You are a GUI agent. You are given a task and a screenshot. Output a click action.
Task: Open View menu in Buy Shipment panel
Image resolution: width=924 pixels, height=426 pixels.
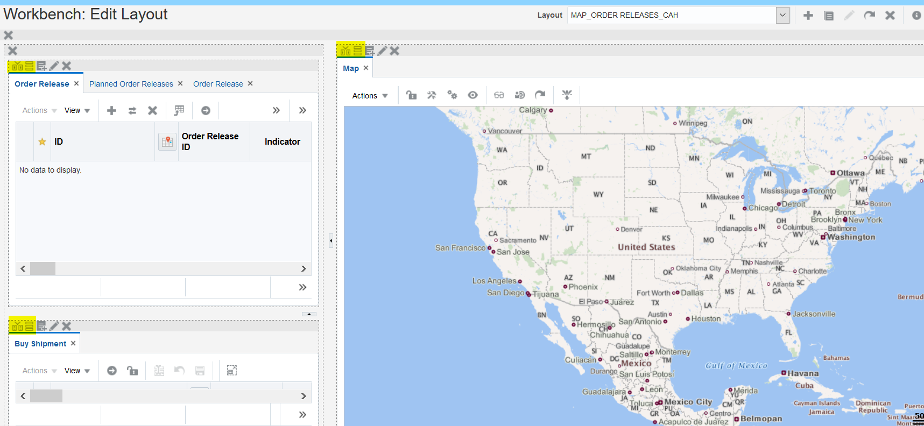[77, 371]
